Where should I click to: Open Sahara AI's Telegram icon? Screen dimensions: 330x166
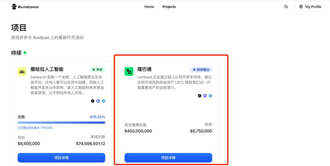pos(104,101)
